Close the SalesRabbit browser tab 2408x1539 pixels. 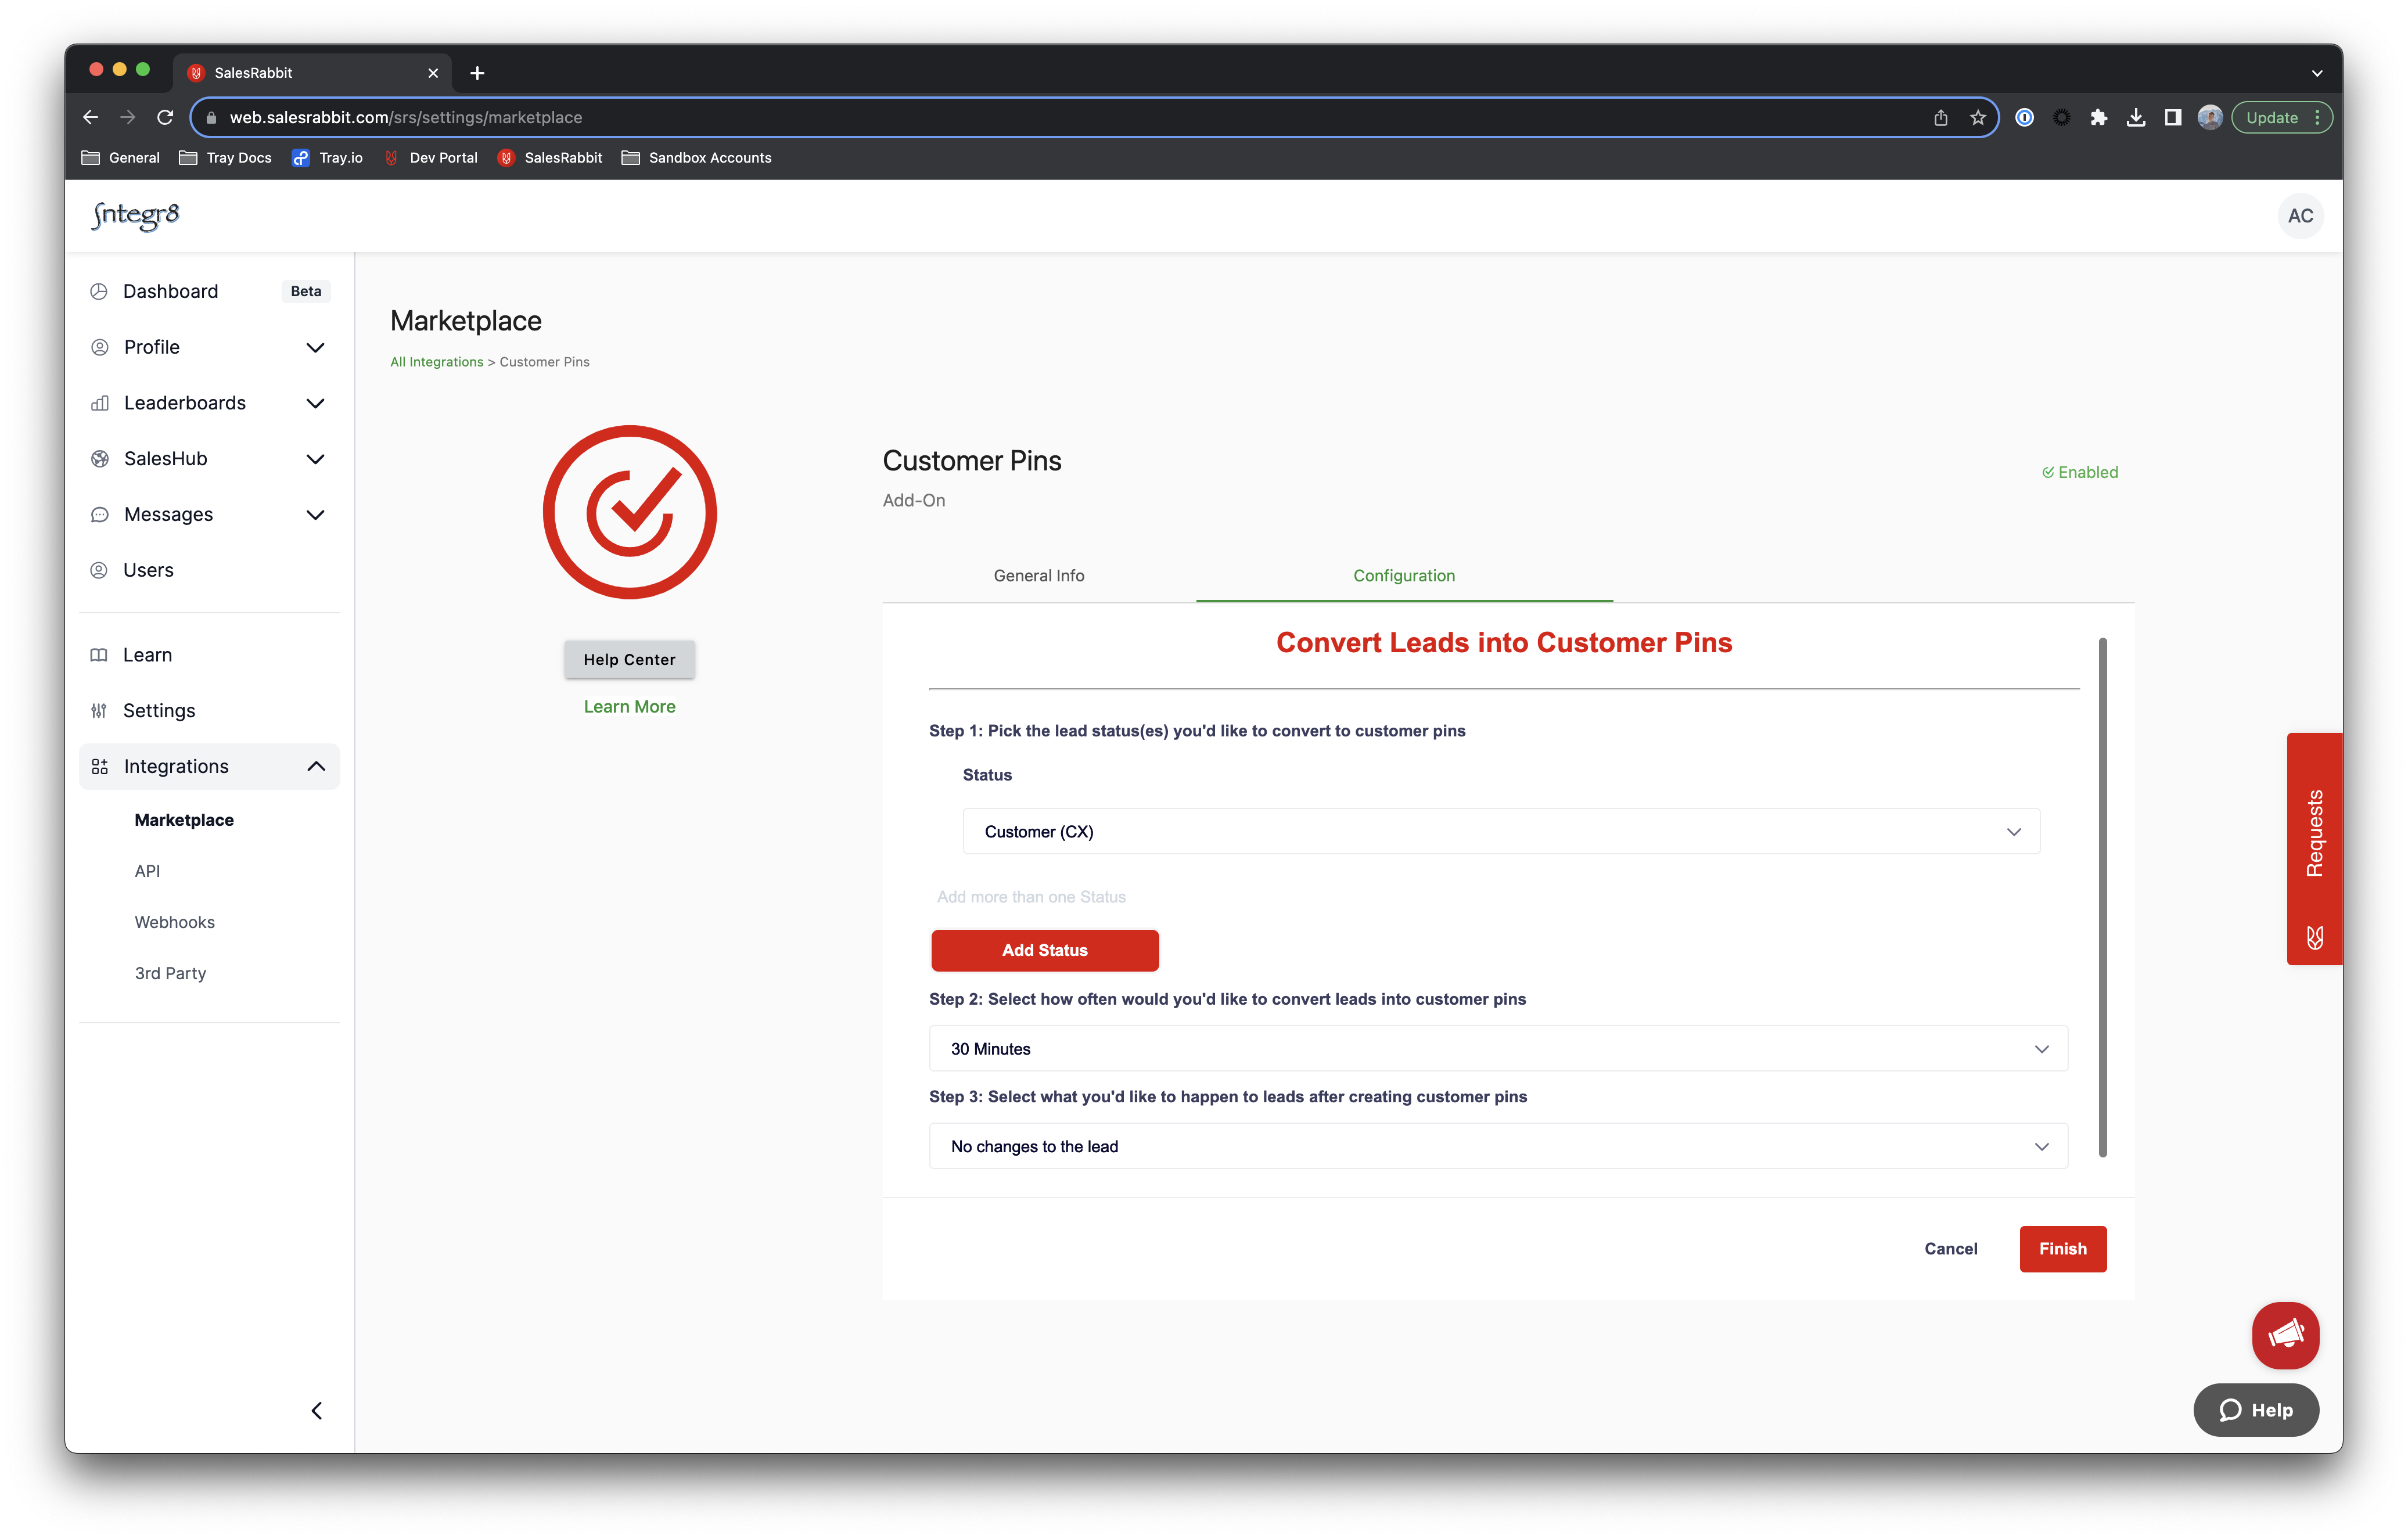coord(433,73)
